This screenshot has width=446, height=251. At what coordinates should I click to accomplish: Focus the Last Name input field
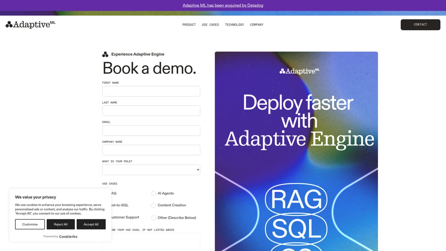[151, 111]
